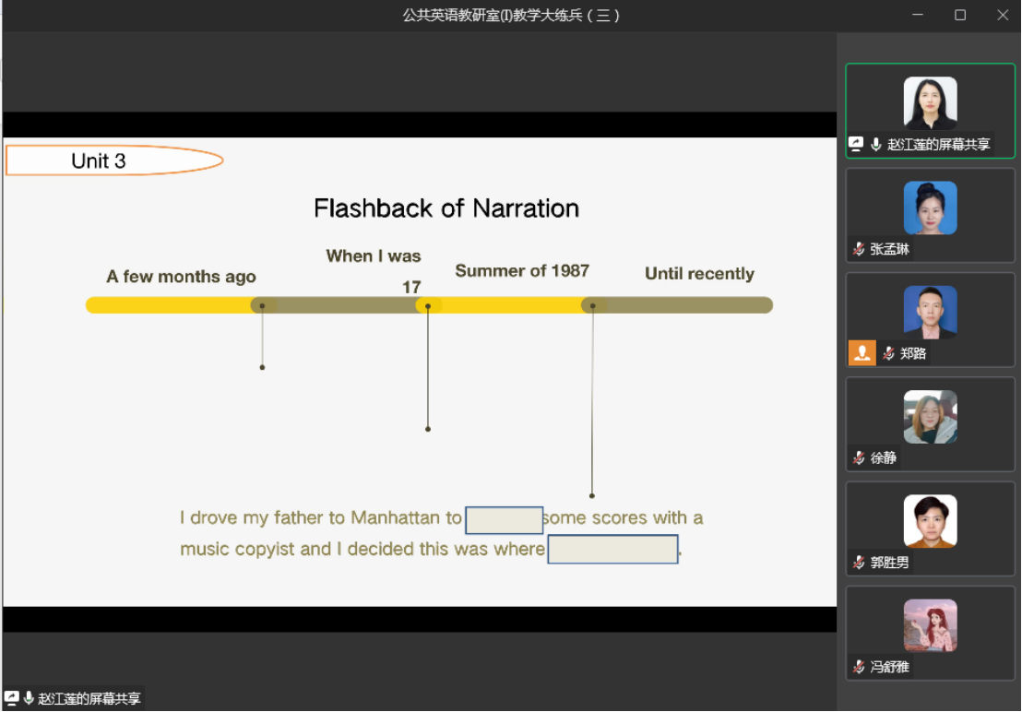Click the 'A few months ago' timeline node
This screenshot has height=712, width=1022.
263,305
